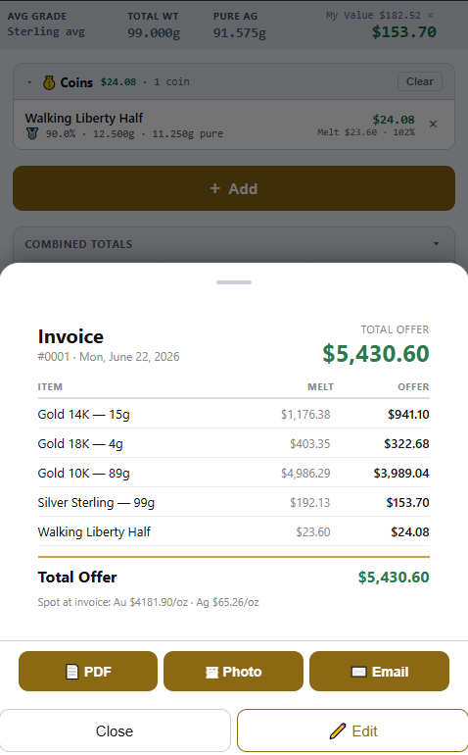
Task: Click the spot at invoice price line
Action: (148, 602)
